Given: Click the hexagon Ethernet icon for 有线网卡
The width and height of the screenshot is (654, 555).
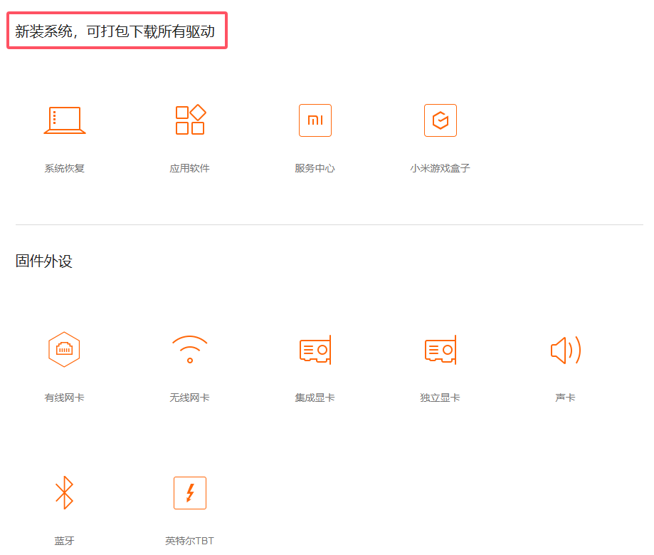Looking at the screenshot, I should coord(64,349).
